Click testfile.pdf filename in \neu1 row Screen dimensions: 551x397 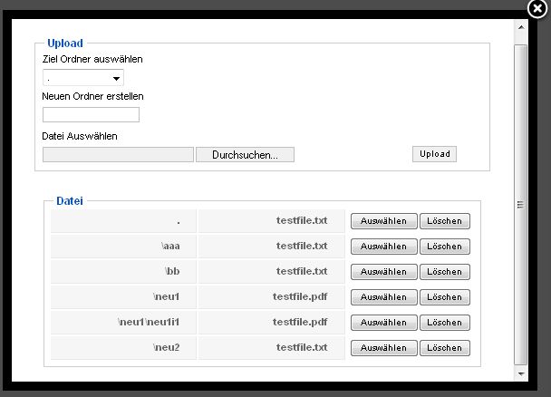tap(300, 297)
